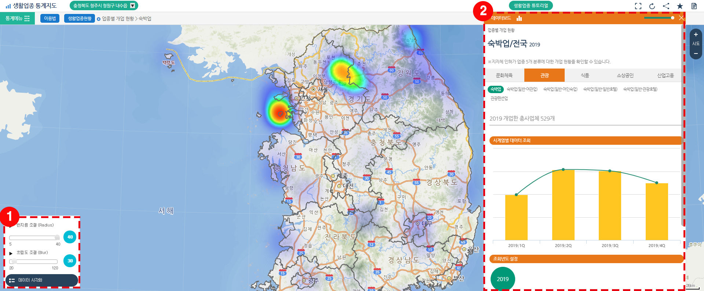Click the 이용법 button
Screen dimensions: 704x291
[50, 18]
